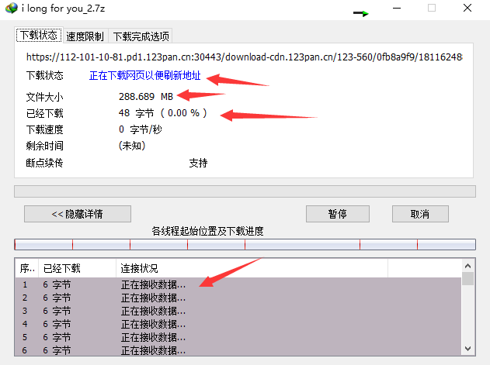Click the 已经下载 column header
Screen dimensions: 490x365
pyautogui.click(x=77, y=268)
